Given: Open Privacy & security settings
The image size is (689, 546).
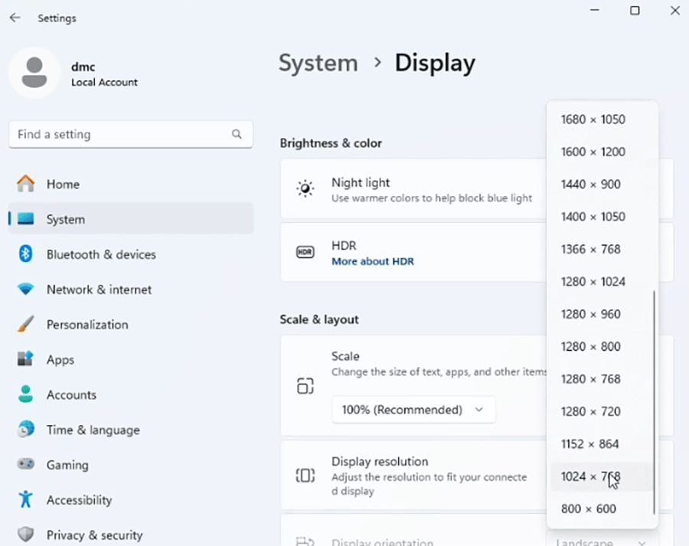Looking at the screenshot, I should (x=131, y=535).
